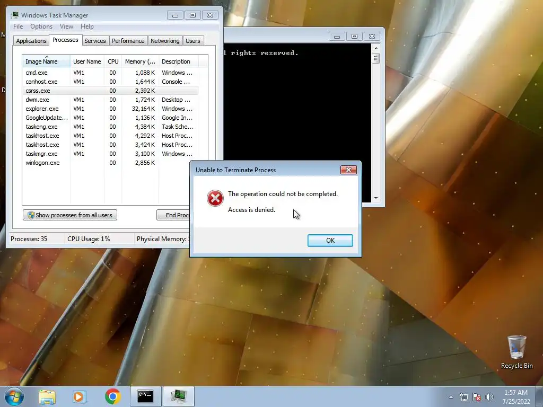Click Task Manager title bar icon
The width and height of the screenshot is (543, 407).
coord(14,15)
